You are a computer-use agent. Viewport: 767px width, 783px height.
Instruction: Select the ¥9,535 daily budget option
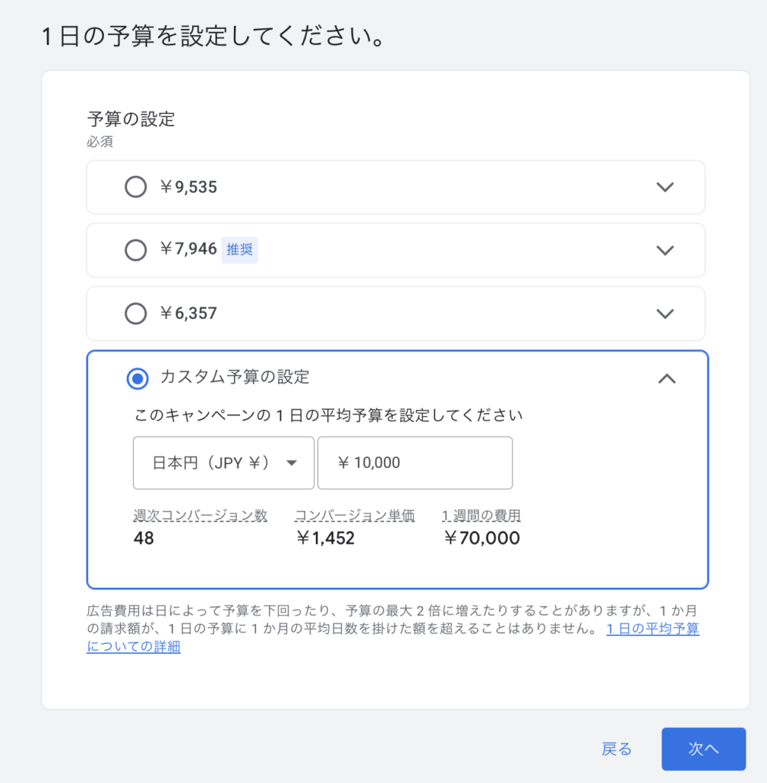(135, 187)
